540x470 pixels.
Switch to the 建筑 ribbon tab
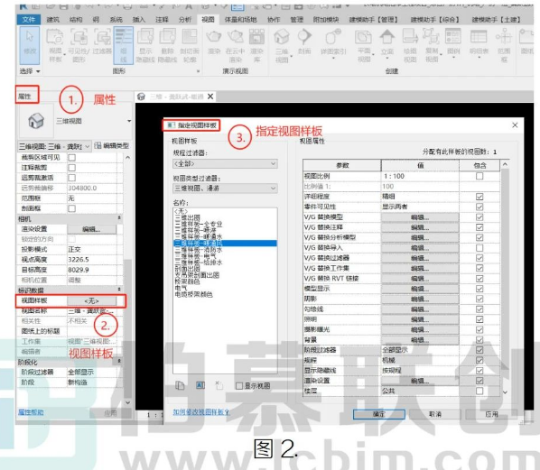[52, 20]
